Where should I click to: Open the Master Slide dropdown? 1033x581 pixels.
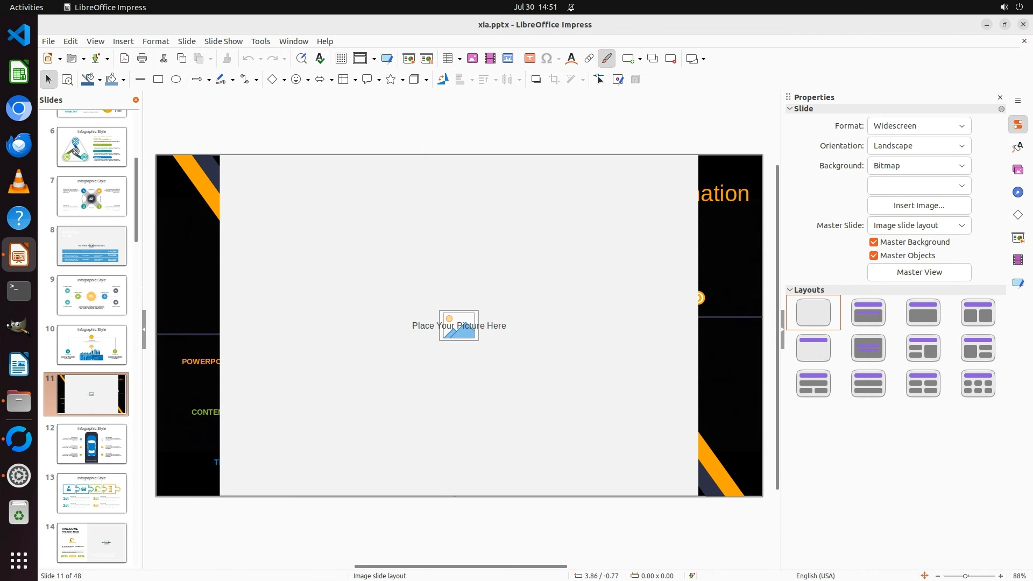coord(919,225)
